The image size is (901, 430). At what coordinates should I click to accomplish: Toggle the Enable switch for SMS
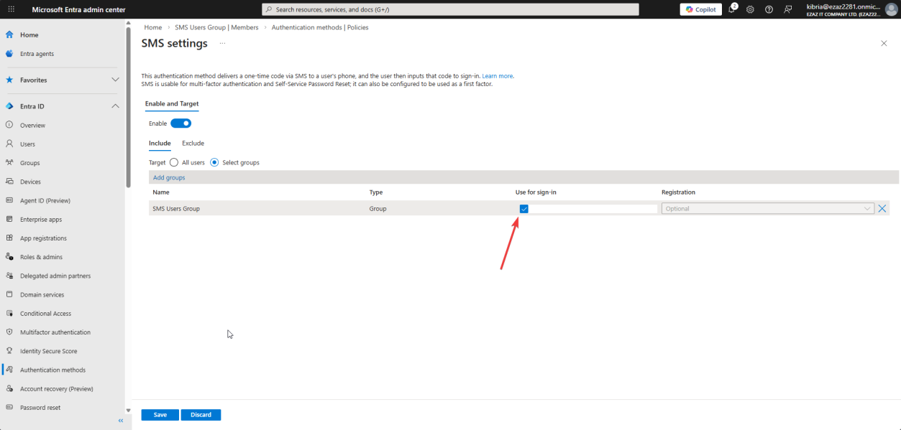click(180, 123)
